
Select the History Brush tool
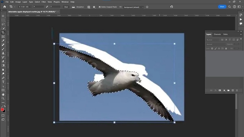click(3, 57)
